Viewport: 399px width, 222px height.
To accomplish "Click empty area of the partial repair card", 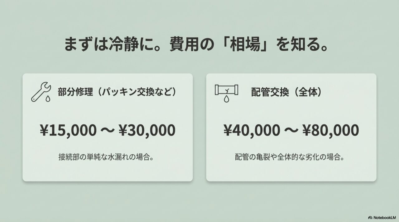I will 107,171.
